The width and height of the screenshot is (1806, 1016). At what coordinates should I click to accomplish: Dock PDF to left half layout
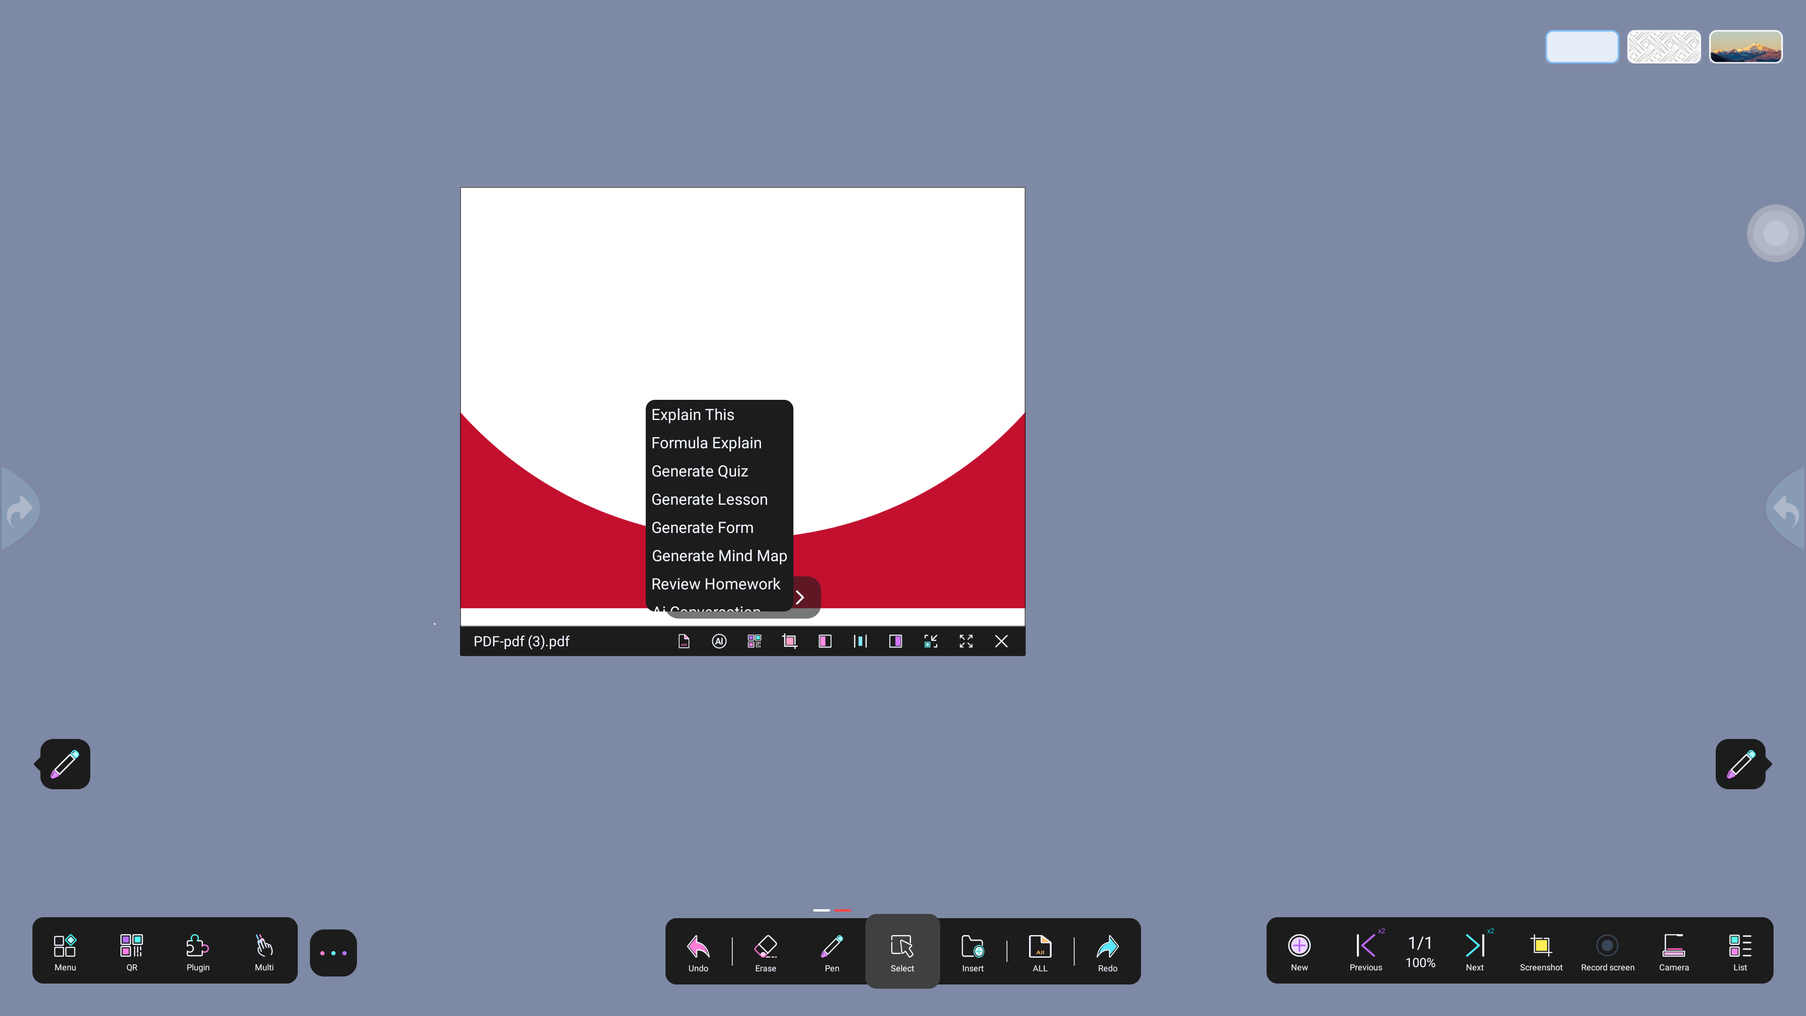point(824,641)
